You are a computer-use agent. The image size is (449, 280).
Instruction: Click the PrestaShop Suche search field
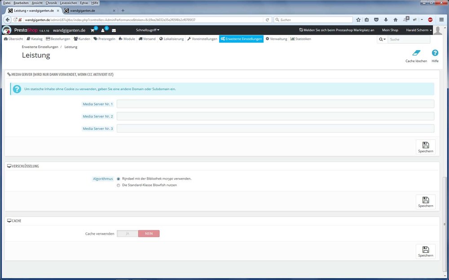point(409,39)
